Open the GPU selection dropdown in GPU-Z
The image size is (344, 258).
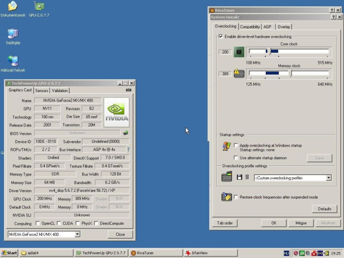(x=77, y=234)
